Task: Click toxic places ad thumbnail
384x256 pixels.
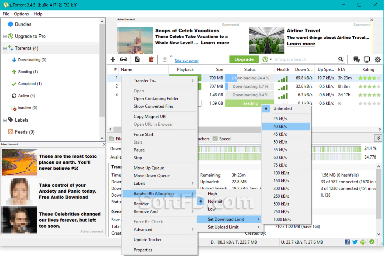Action: (19, 162)
